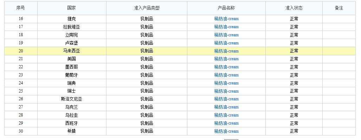Open 稀奶油-cream link in 乌克兰 row

[x=226, y=107]
